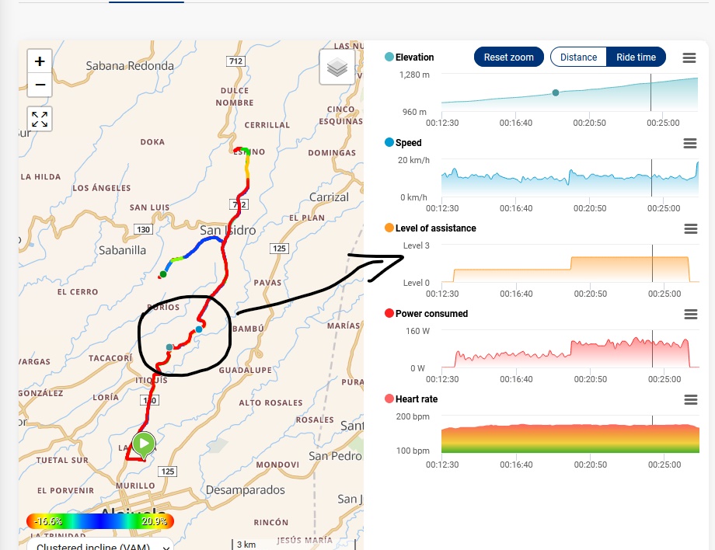
Task: Open Speed chart hamburger menu
Action: point(689,143)
